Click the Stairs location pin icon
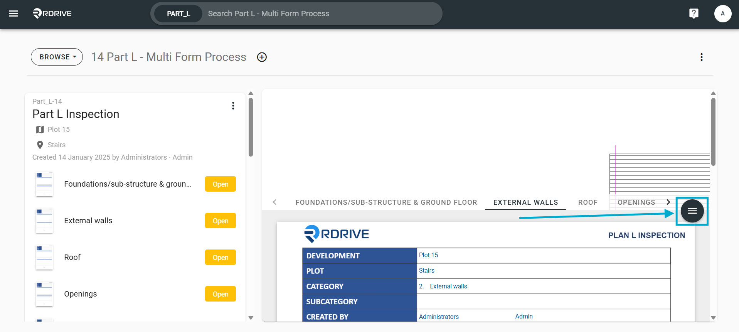 coord(40,145)
